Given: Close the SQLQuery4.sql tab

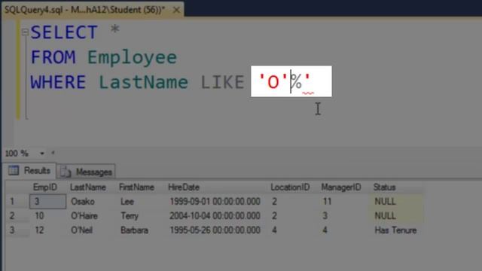Looking at the screenshot, I should 176,10.
